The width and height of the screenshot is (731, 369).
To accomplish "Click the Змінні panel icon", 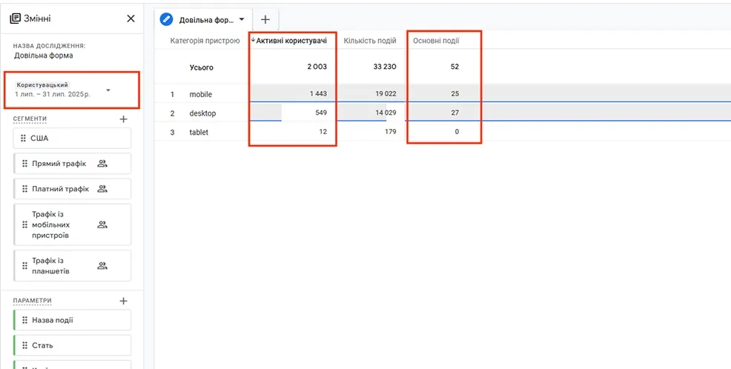I will [x=15, y=19].
